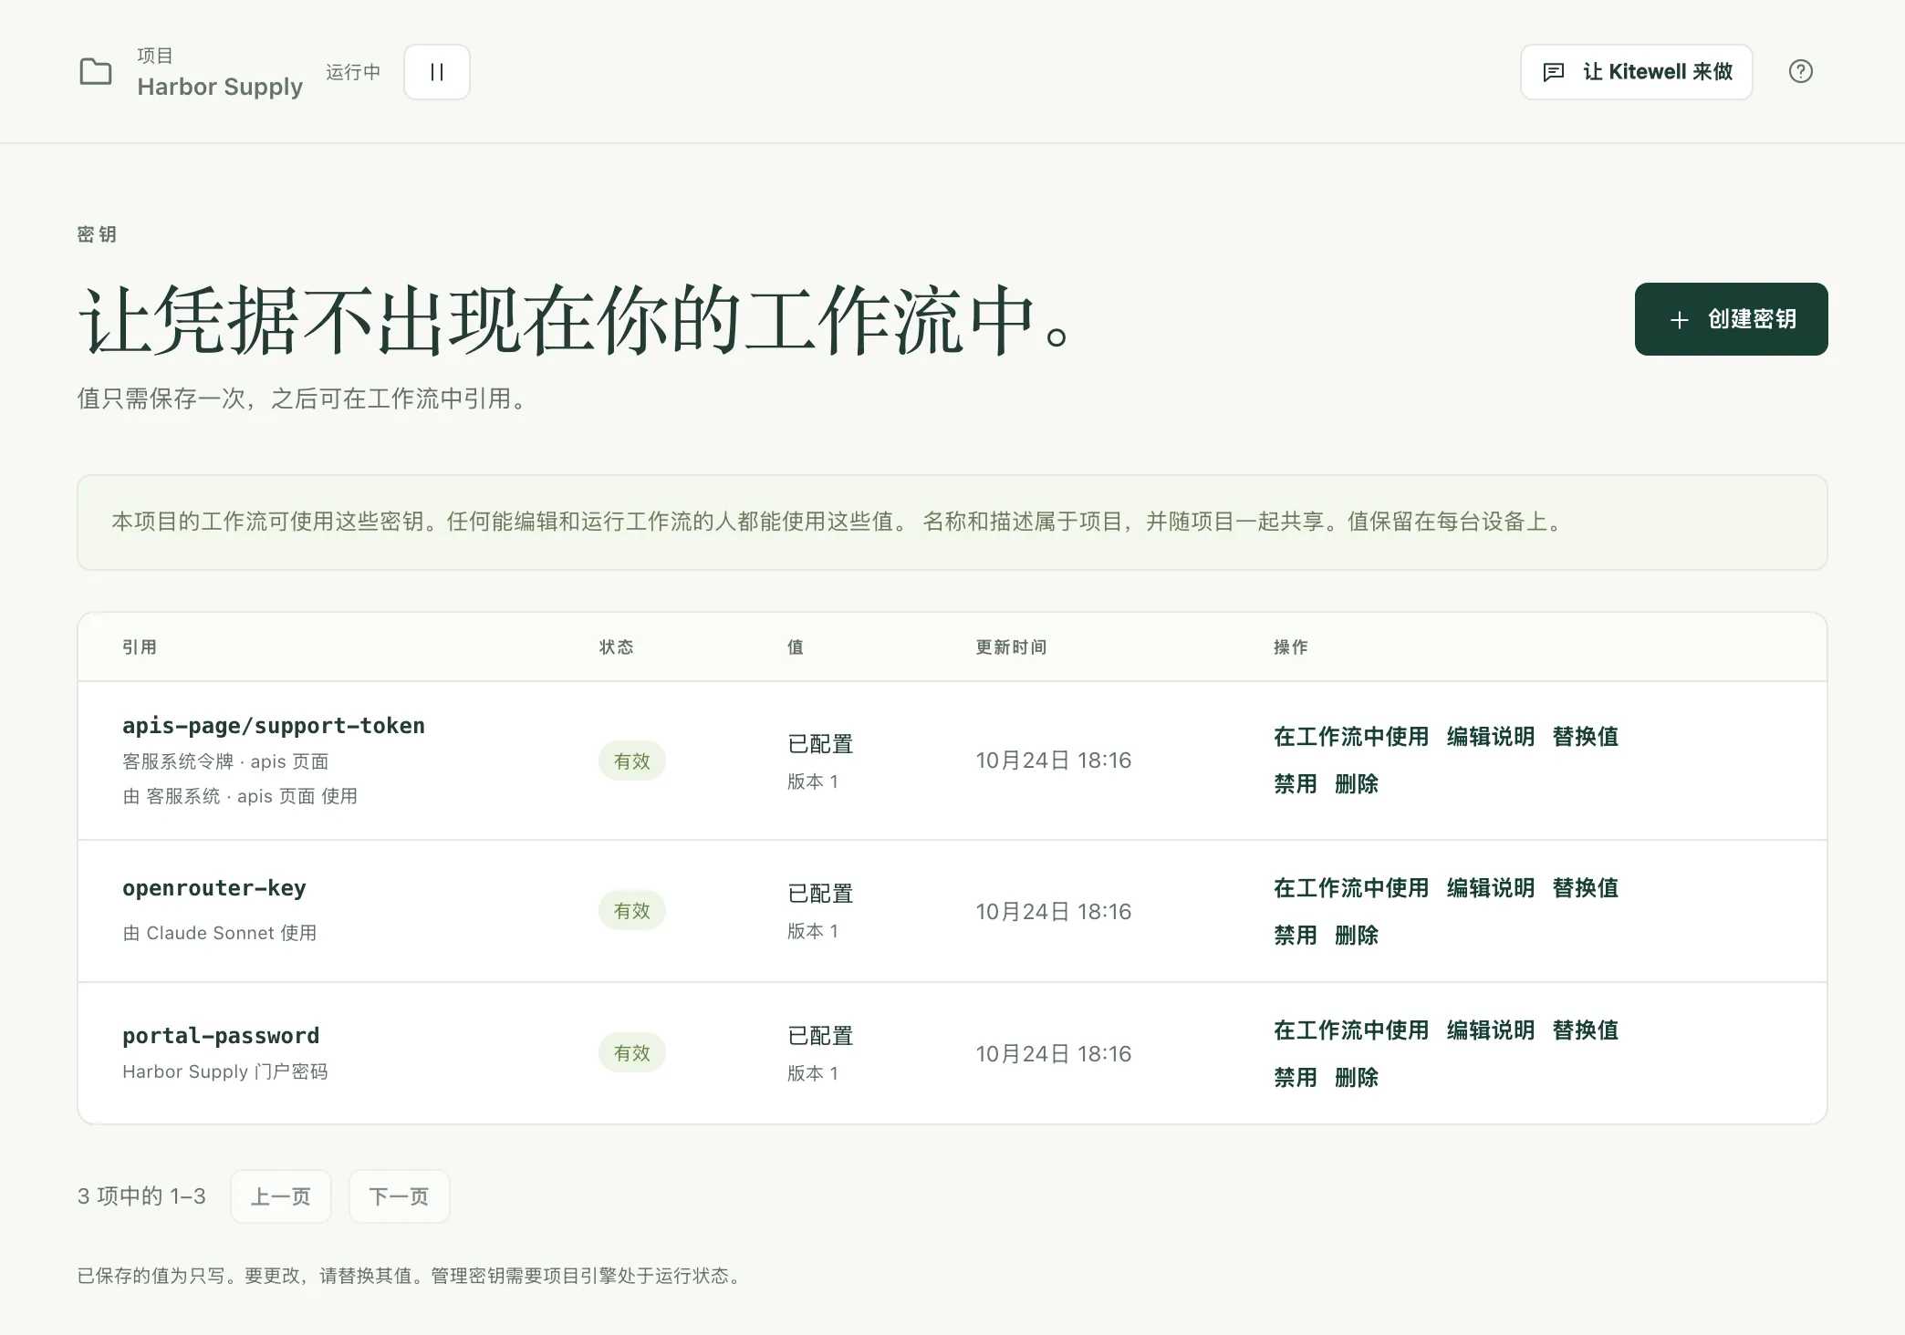Click 客服系统令牌 · apis 页面 description
1905x1335 pixels.
(225, 761)
